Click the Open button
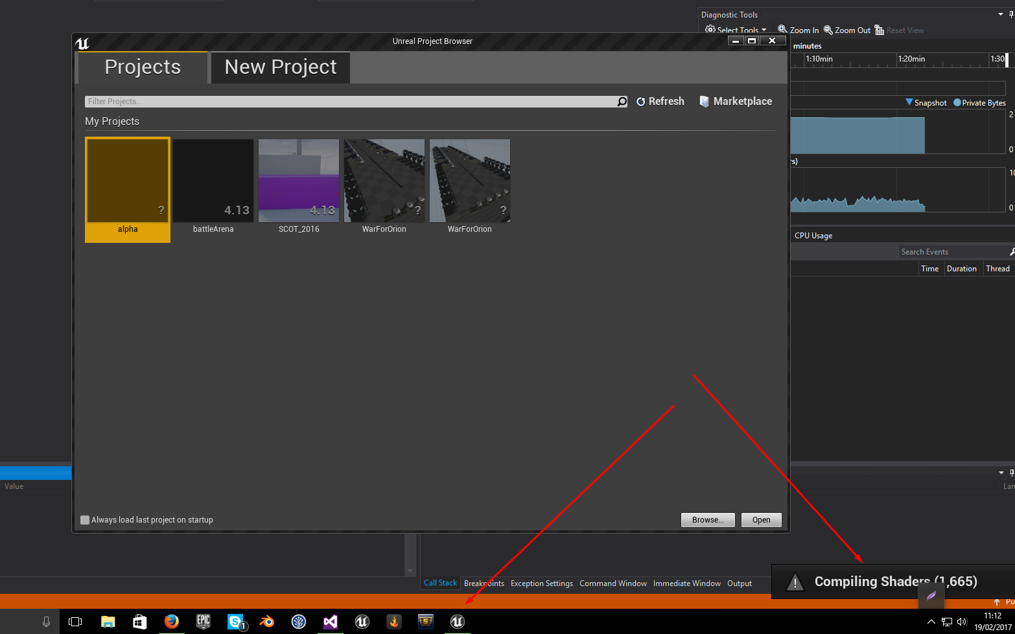1015x634 pixels. pos(762,520)
